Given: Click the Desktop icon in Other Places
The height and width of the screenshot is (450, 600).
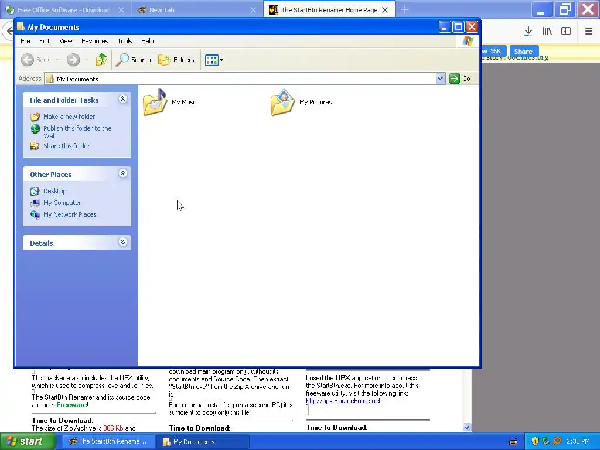Looking at the screenshot, I should [35, 191].
